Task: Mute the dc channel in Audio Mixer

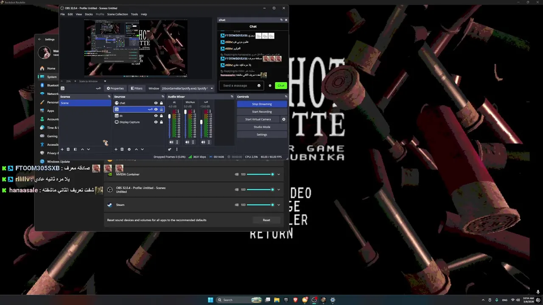Action: point(171,142)
